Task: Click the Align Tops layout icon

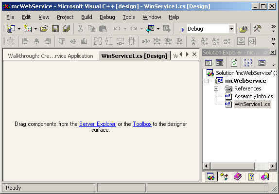Action: (62, 41)
